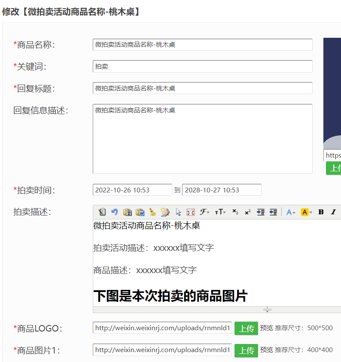Apply superscript formatting
The width and height of the screenshot is (341, 362).
(x=248, y=212)
